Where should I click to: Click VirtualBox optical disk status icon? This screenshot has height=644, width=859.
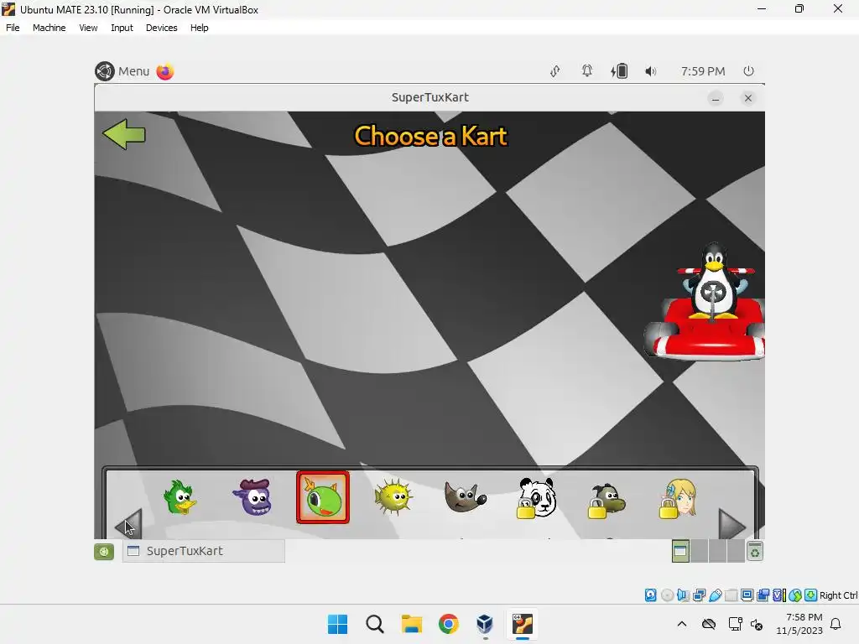pyautogui.click(x=667, y=595)
